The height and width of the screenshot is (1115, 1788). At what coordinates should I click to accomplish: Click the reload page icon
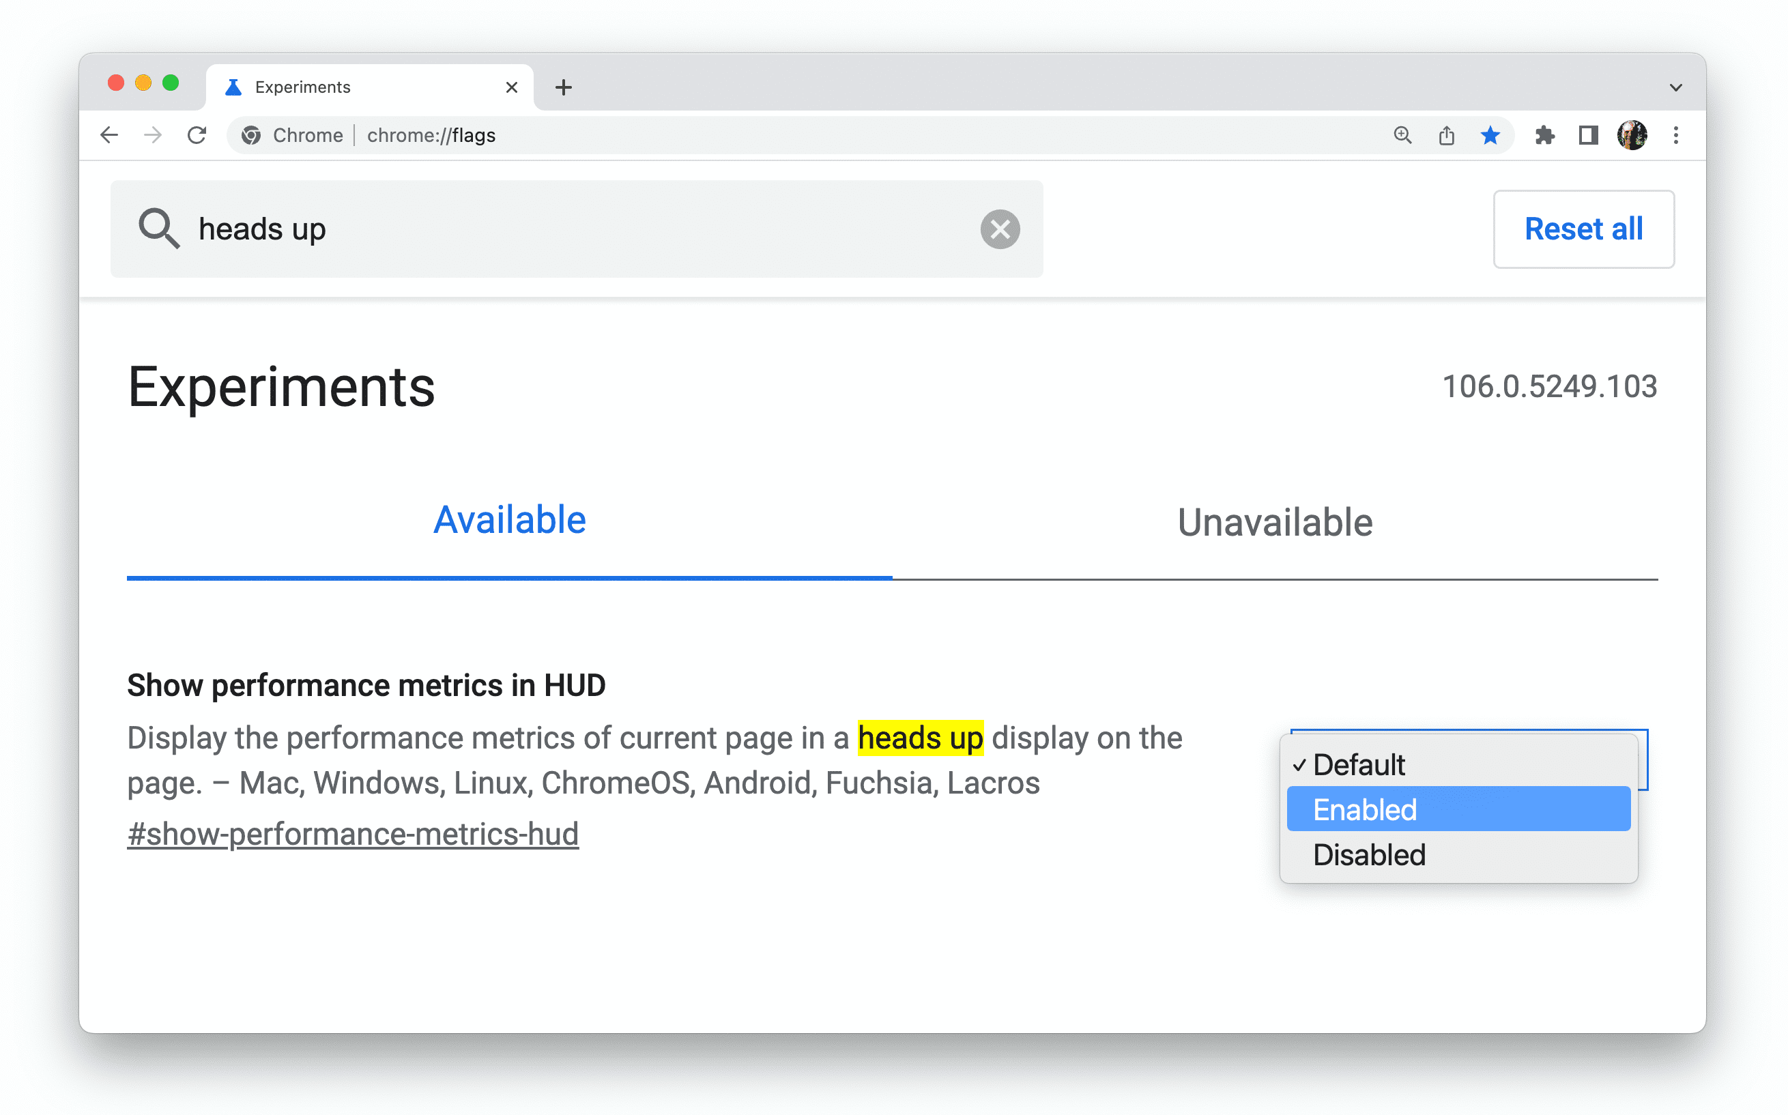click(197, 135)
